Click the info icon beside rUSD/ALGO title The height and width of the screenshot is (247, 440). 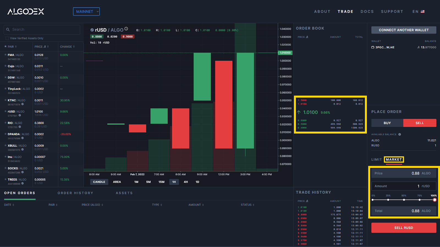click(x=126, y=29)
